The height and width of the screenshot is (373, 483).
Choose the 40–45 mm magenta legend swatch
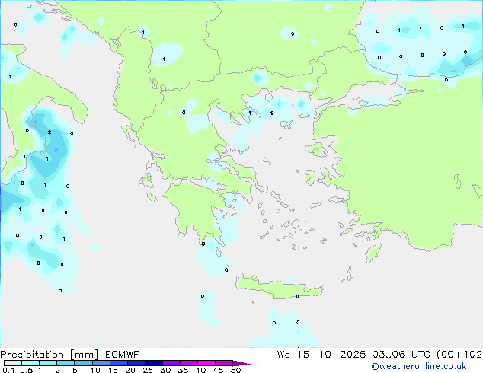pyautogui.click(x=206, y=363)
